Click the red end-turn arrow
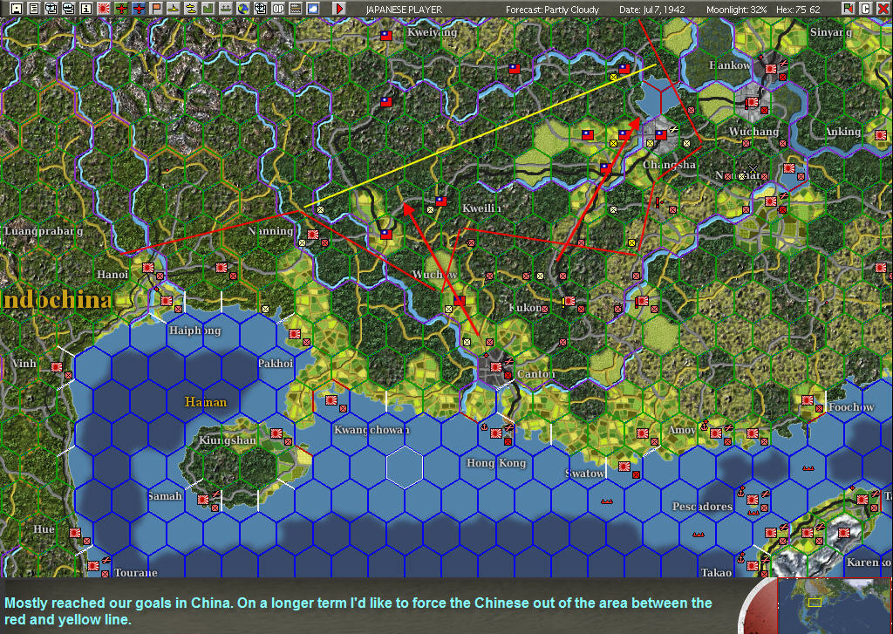The height and width of the screenshot is (634, 893). (339, 9)
